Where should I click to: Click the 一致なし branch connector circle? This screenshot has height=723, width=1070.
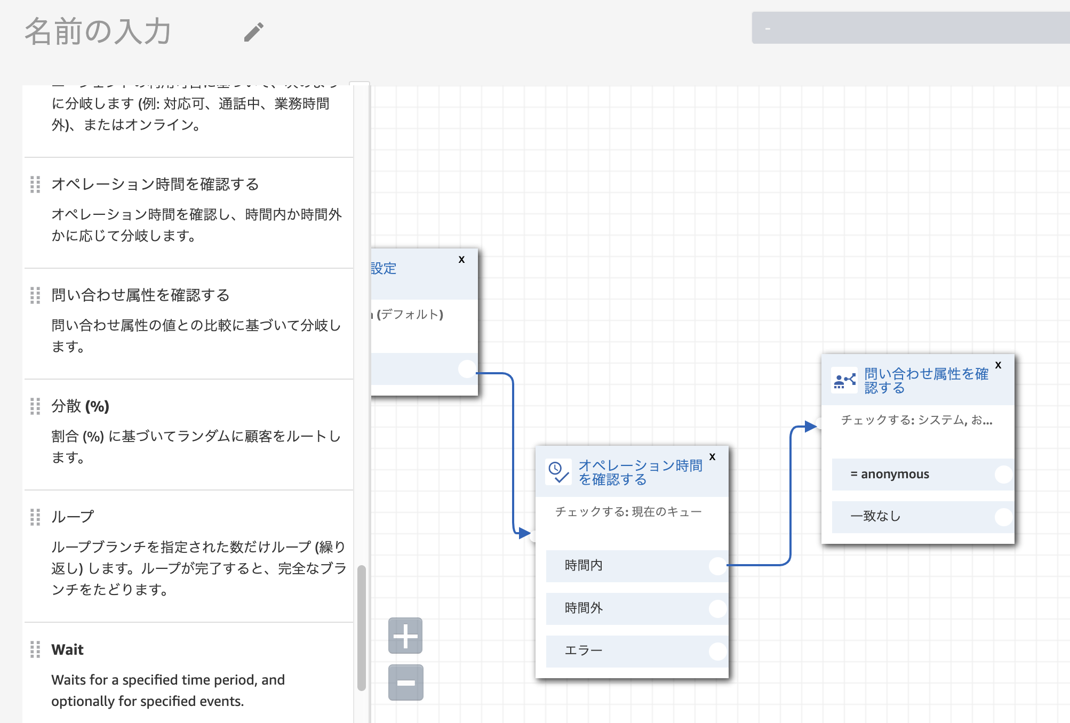[x=1004, y=517]
